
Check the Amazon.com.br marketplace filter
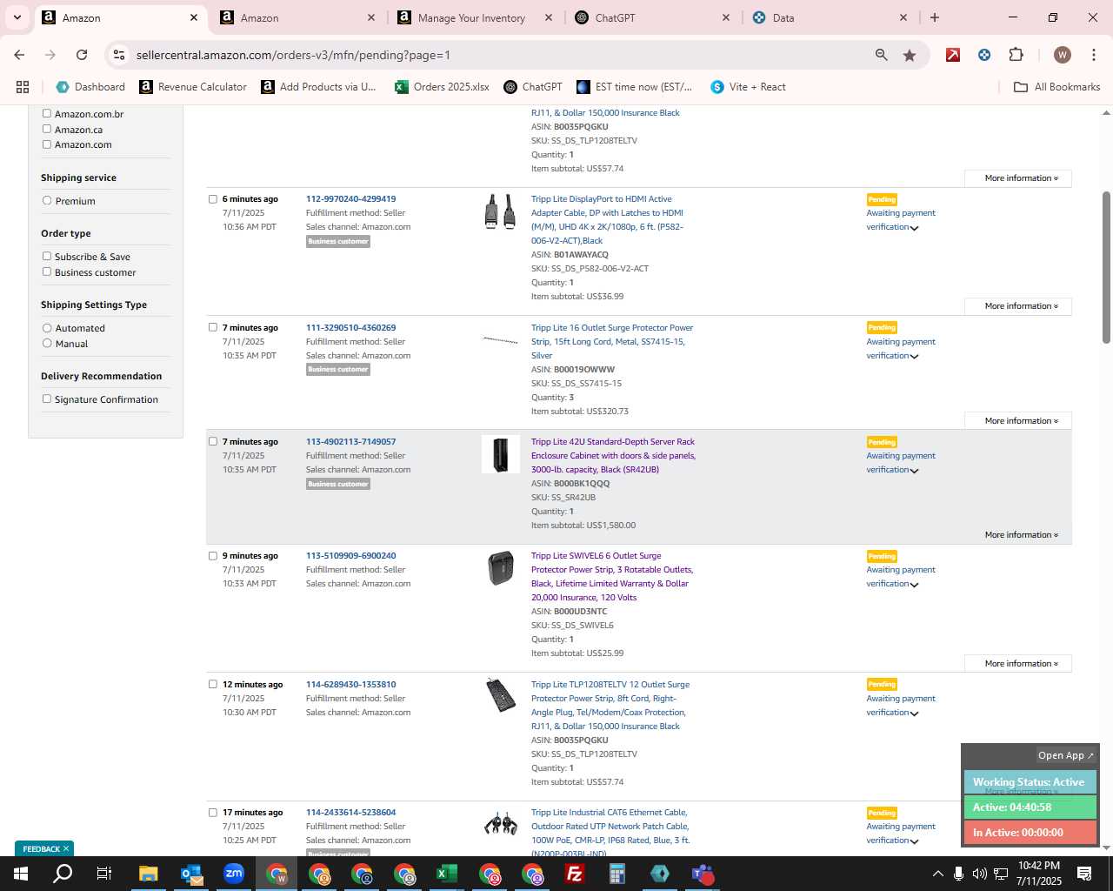point(47,113)
